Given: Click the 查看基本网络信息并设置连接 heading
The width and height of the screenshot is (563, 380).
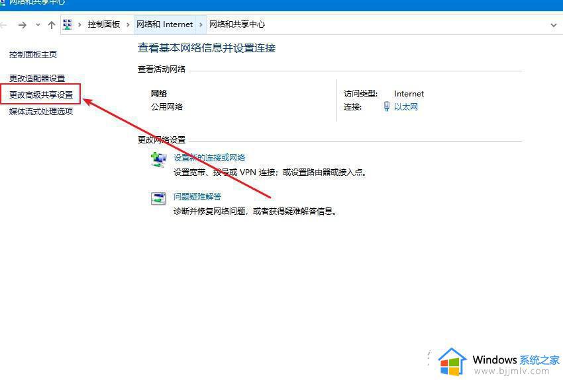Looking at the screenshot, I should pyautogui.click(x=207, y=48).
